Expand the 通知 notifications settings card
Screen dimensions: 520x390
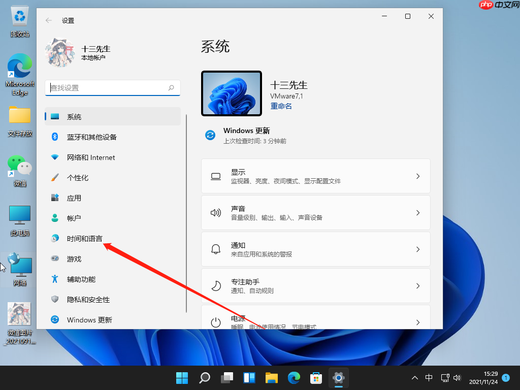(315, 249)
